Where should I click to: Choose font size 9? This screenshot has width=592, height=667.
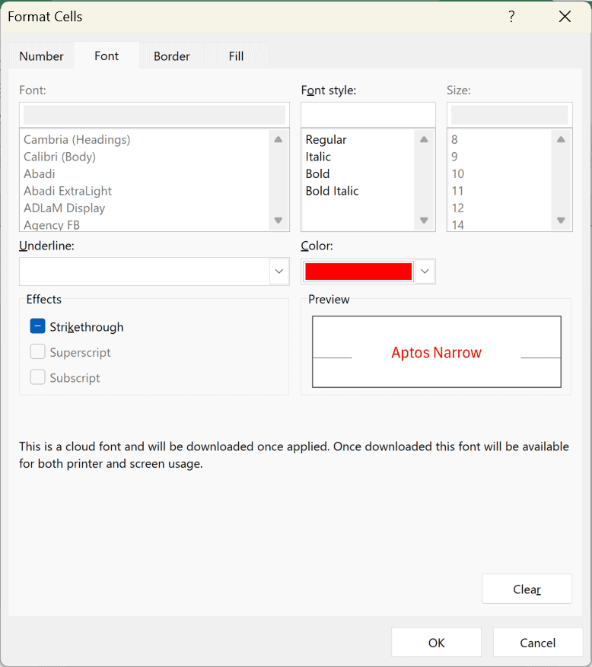pos(454,157)
